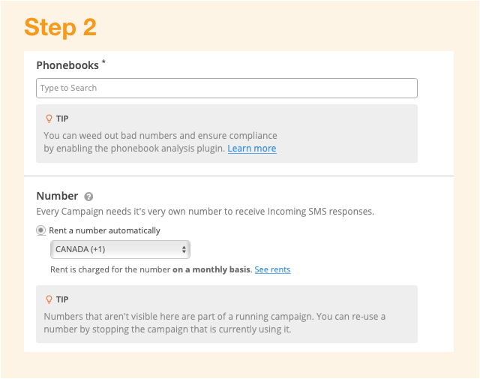Screen dimensions: 480x379
Task: Open the 'See rents' link
Action: point(272,269)
